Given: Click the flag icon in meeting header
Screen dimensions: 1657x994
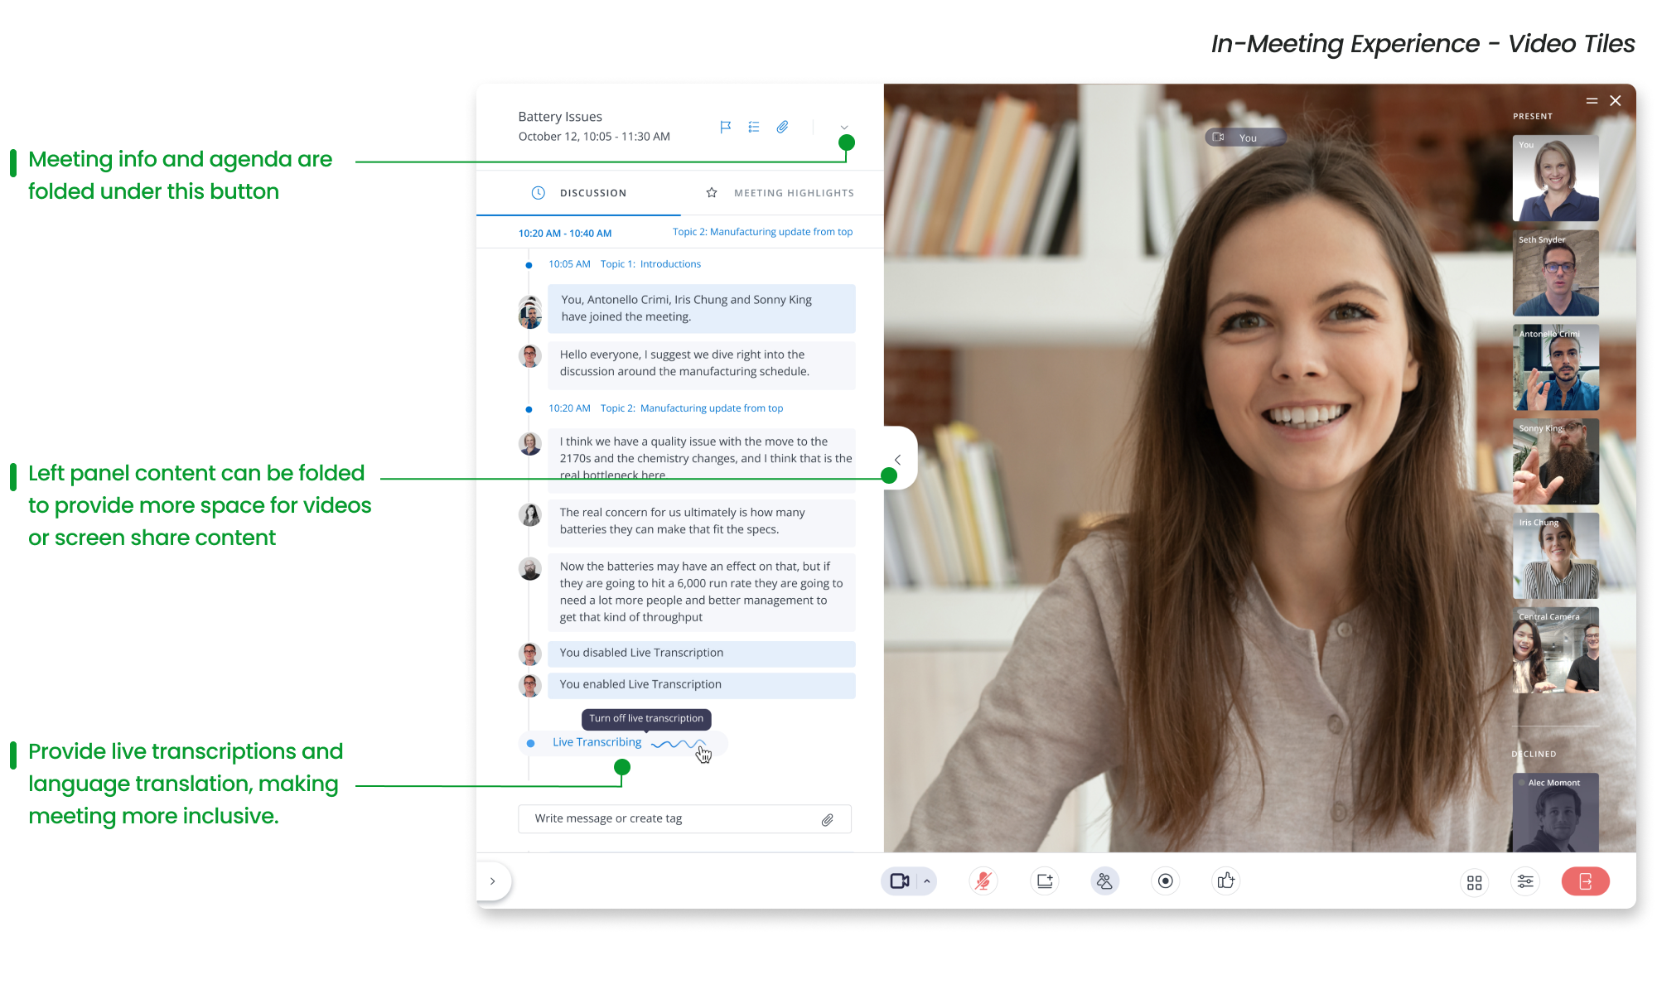Looking at the screenshot, I should coord(725,127).
